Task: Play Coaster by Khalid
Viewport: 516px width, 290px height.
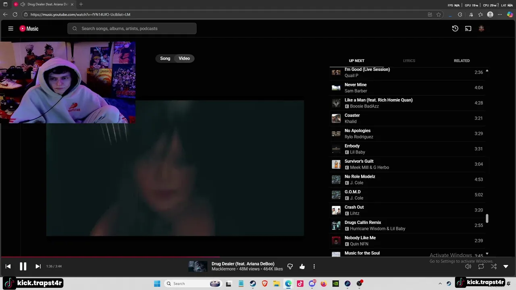Action: [407, 118]
